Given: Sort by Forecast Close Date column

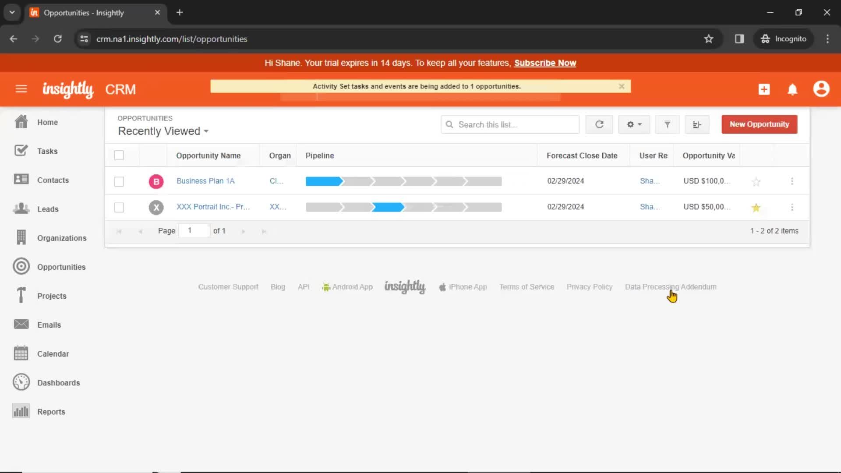Looking at the screenshot, I should coord(582,155).
